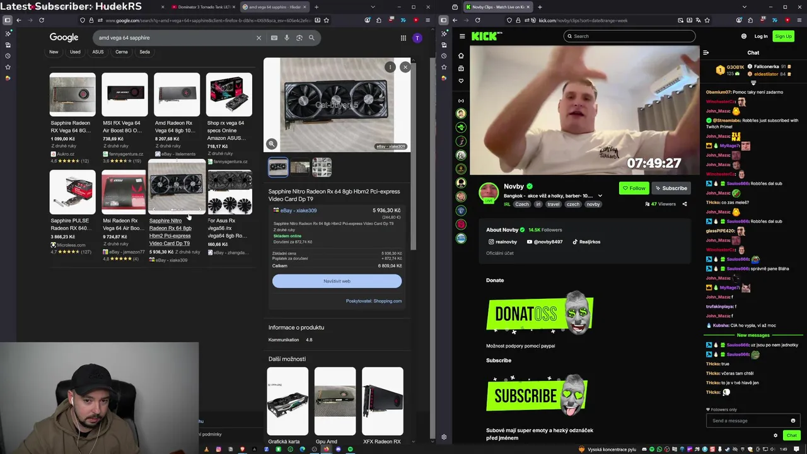The image size is (807, 454).
Task: Expand the chat leaderboard arrow
Action: tap(753, 83)
